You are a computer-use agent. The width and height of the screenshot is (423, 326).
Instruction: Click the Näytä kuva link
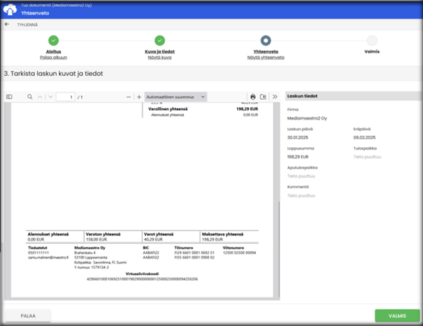[159, 57]
